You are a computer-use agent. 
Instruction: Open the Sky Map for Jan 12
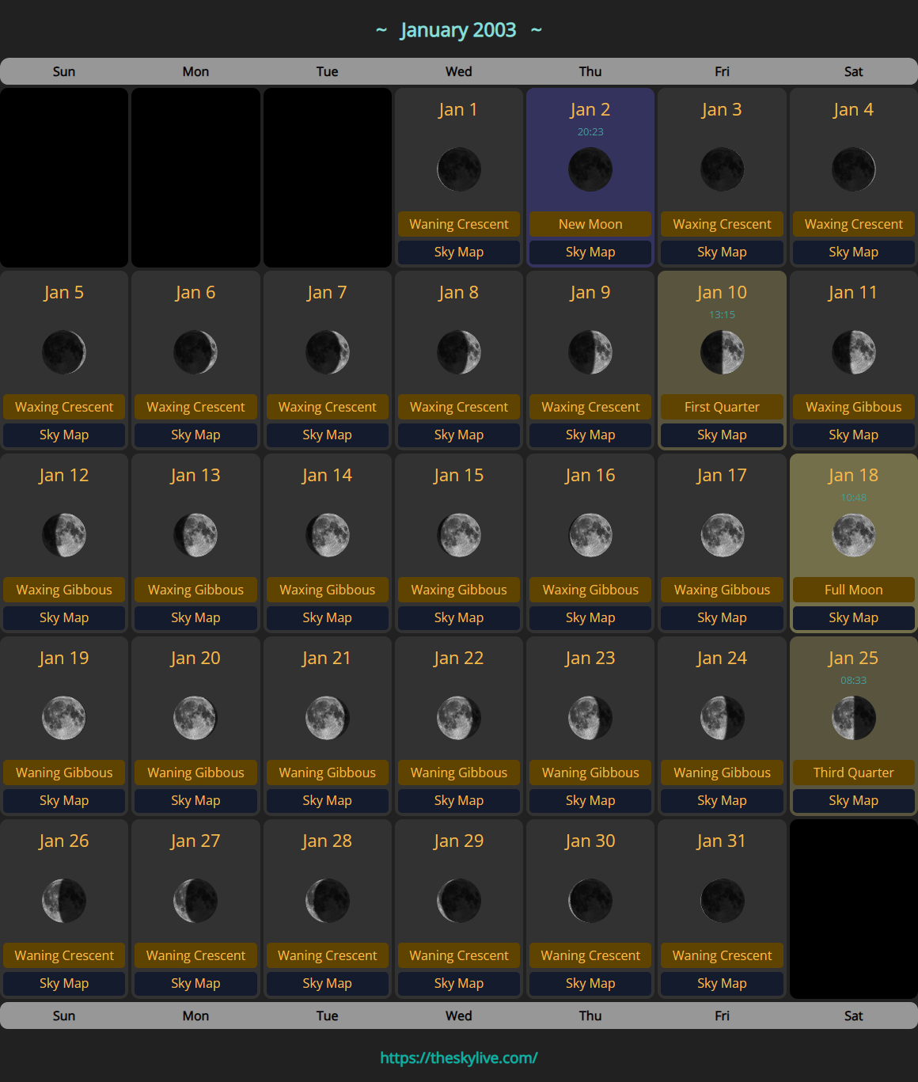pos(64,617)
